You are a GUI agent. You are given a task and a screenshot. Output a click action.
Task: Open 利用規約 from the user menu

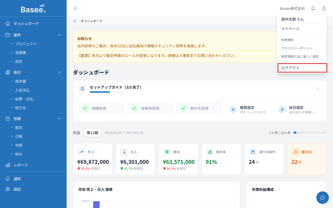(302, 40)
